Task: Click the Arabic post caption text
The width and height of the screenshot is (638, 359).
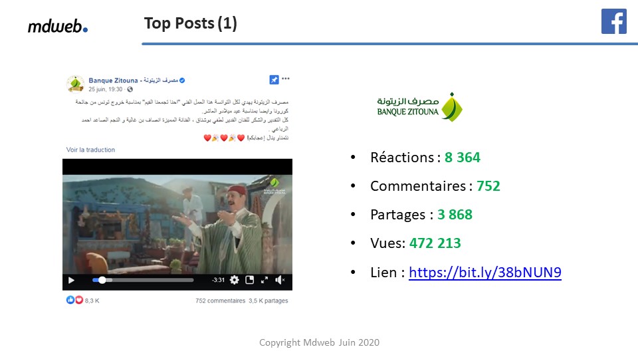Action: point(182,120)
